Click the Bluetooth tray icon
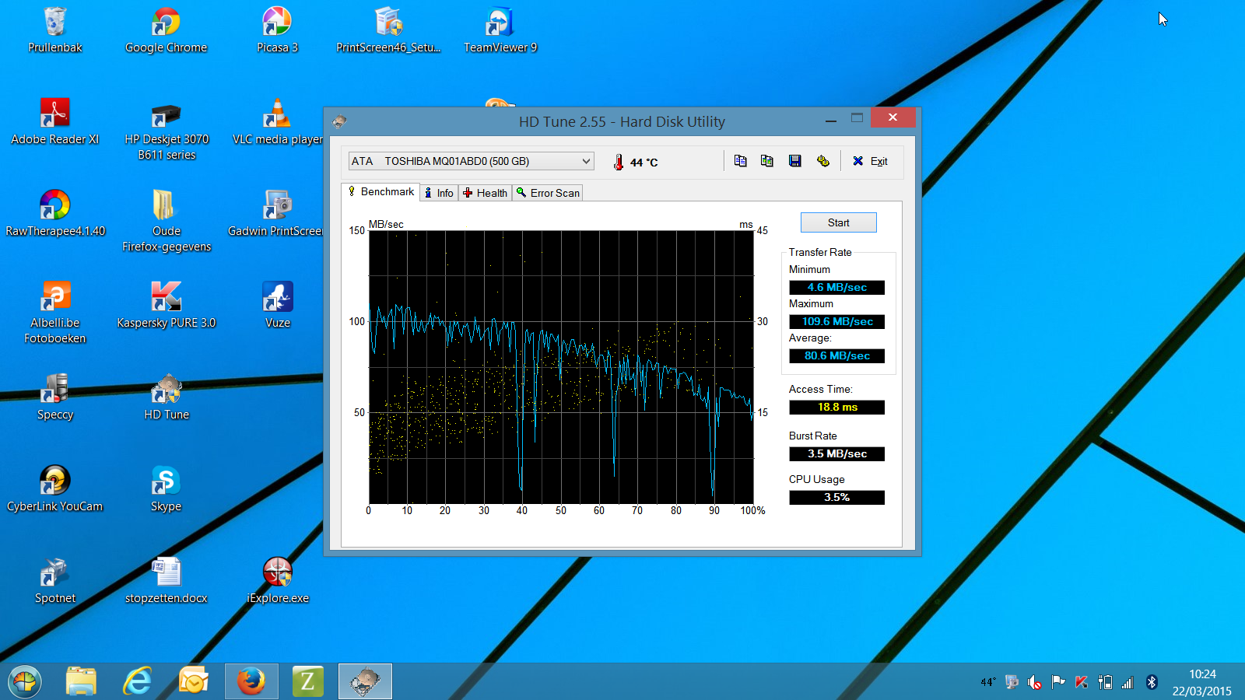Viewport: 1245px width, 700px height. [x=1152, y=682]
